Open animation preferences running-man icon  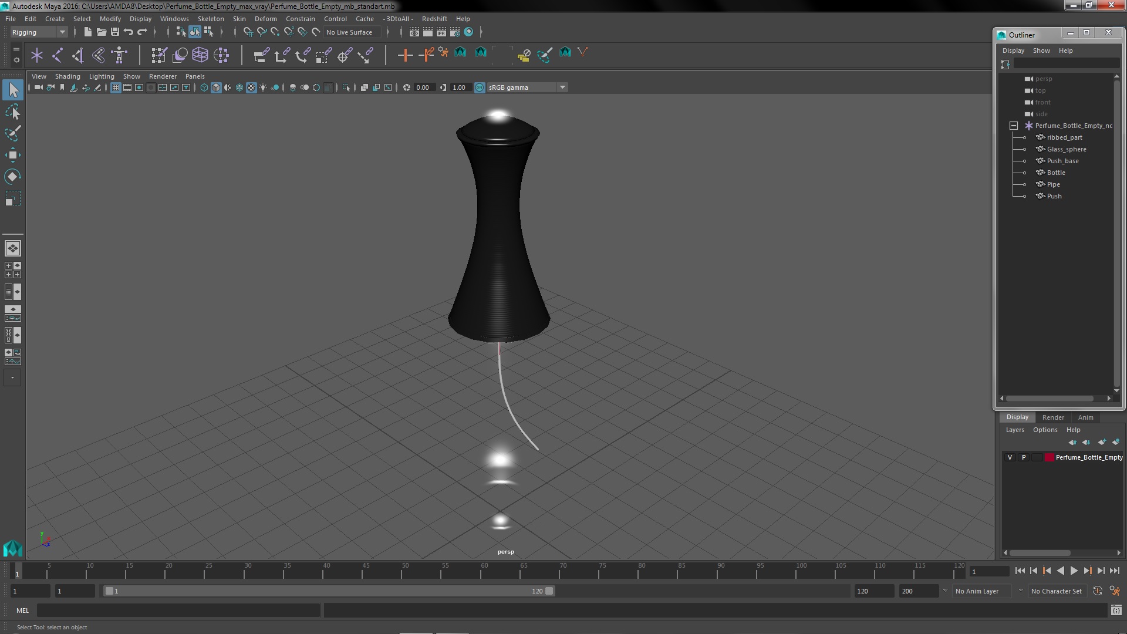click(x=1115, y=591)
